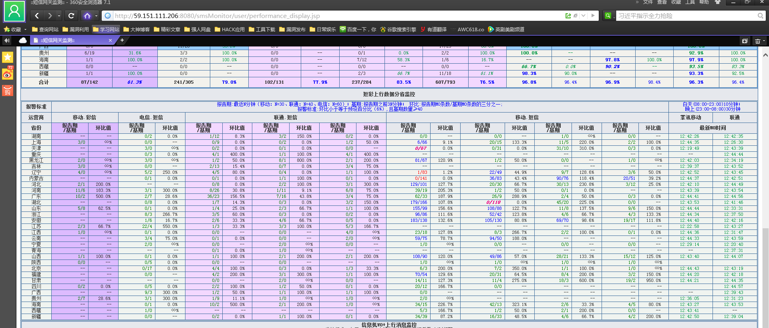This screenshot has height=328, width=769.
Task: Open the 漏洞发布 bookmark folder
Action: 292,29
